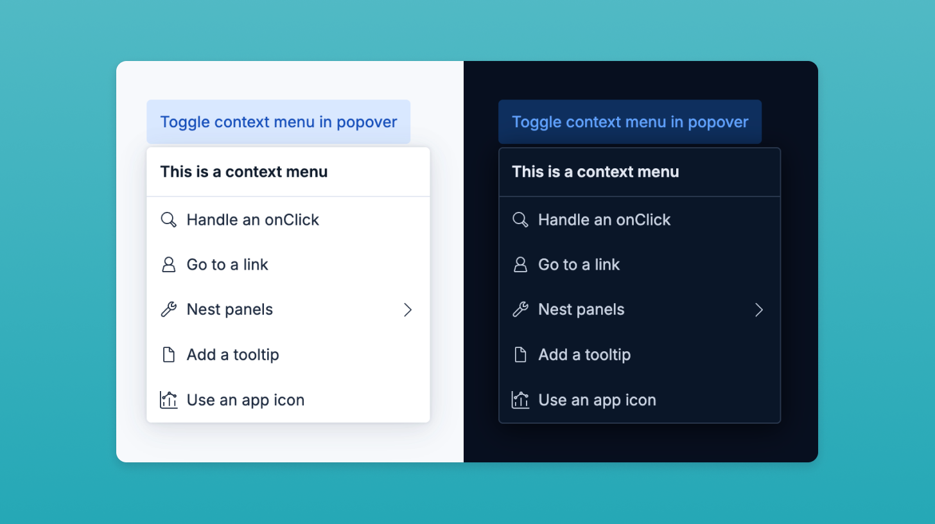Screen dimensions: 935x524
Task: Click the chart app icon beside Use an app icon
Action: tap(168, 399)
